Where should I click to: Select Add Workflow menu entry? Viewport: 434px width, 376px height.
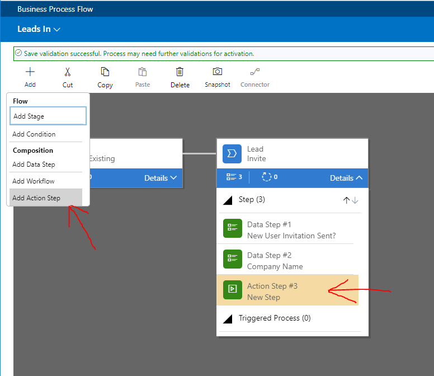point(34,181)
